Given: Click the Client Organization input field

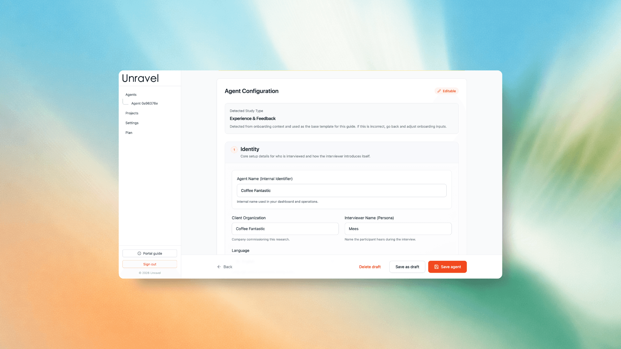Looking at the screenshot, I should point(285,228).
